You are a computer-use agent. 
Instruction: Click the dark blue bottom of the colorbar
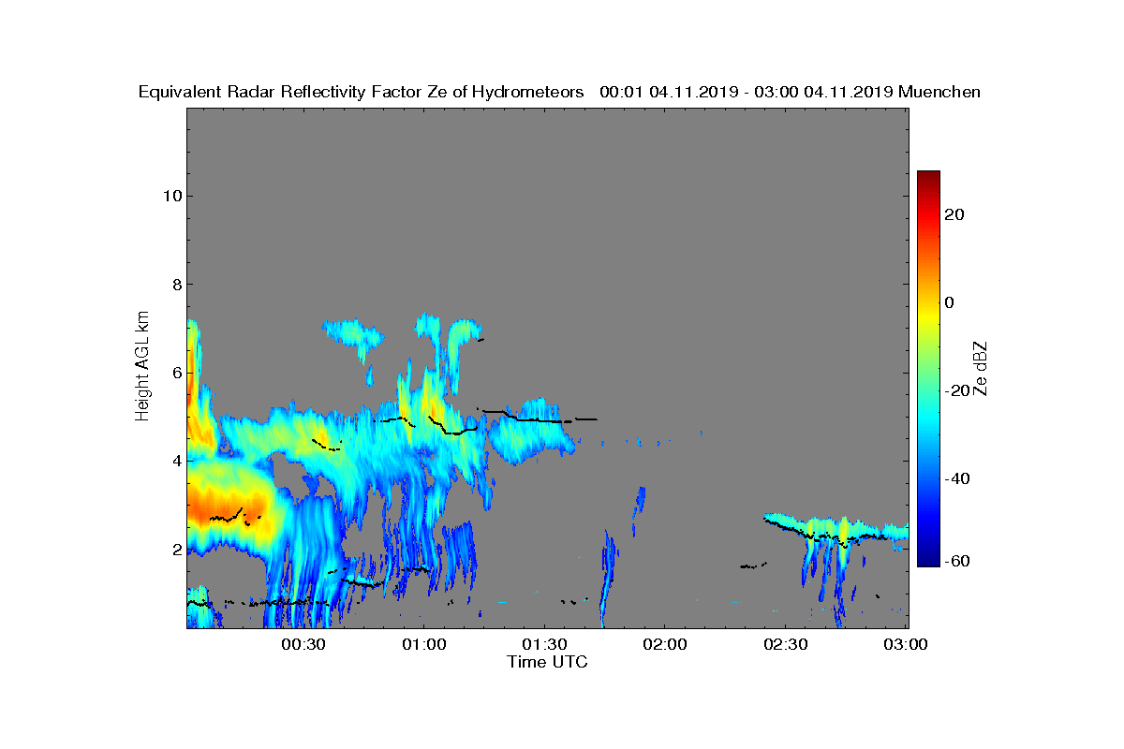(928, 560)
